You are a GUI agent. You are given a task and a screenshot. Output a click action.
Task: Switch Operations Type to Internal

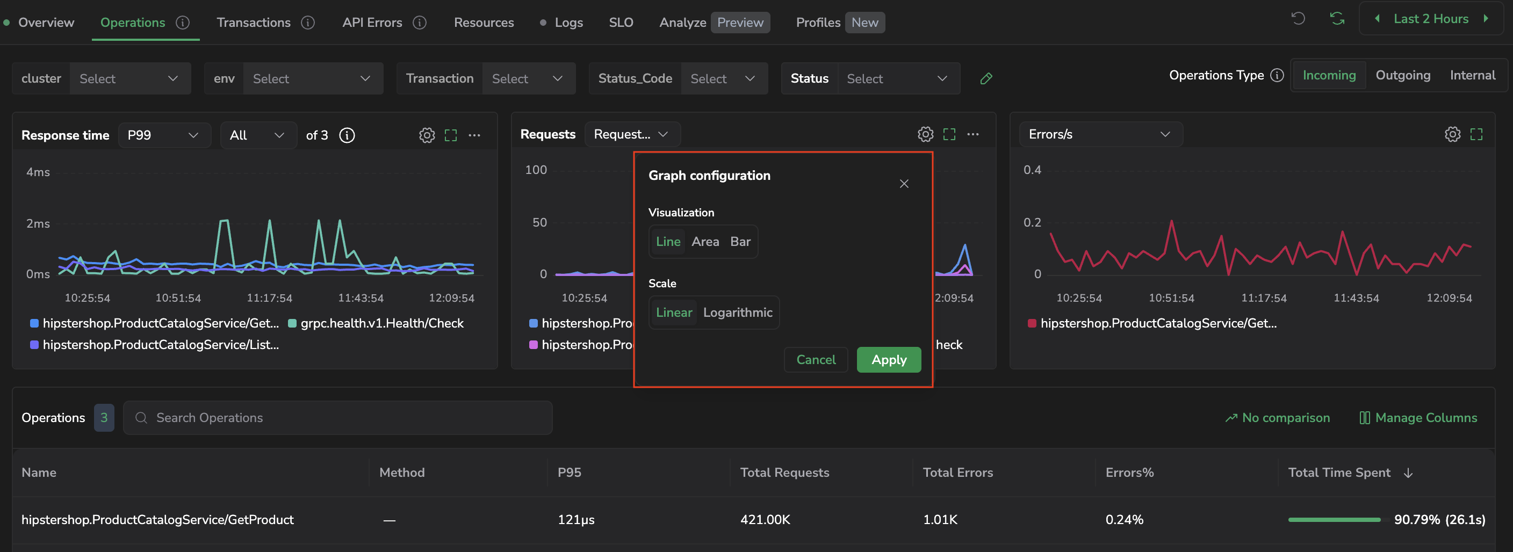coord(1473,75)
